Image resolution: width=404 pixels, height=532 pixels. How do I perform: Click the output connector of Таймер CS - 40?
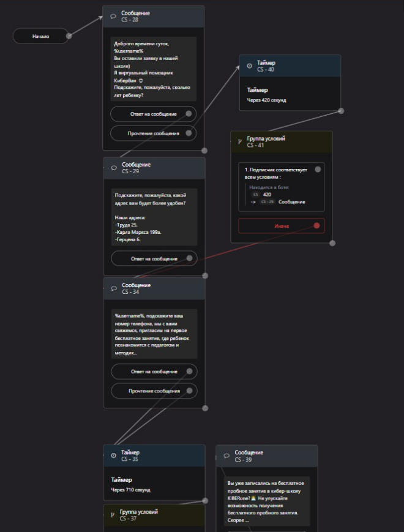click(x=341, y=111)
